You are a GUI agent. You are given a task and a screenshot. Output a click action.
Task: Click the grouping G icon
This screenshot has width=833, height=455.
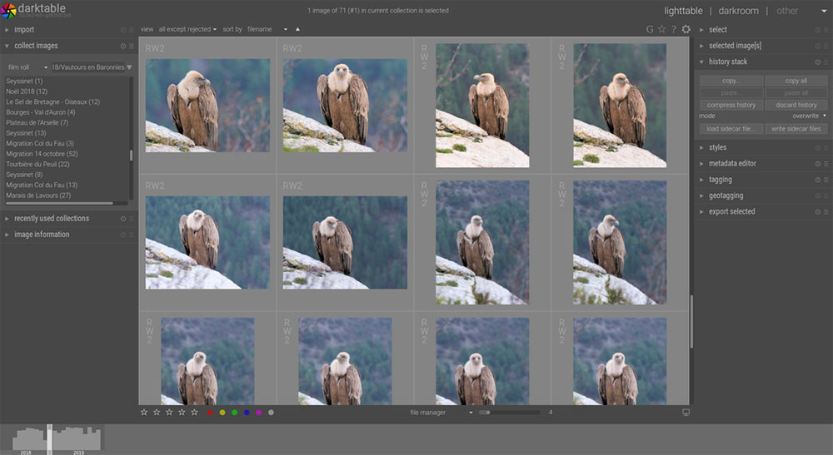(650, 29)
